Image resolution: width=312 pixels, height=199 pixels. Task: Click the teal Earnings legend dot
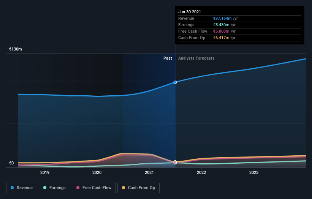click(x=45, y=188)
